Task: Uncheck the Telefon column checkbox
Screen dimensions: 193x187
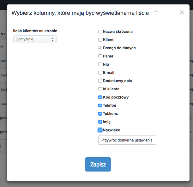Action: [100, 106]
